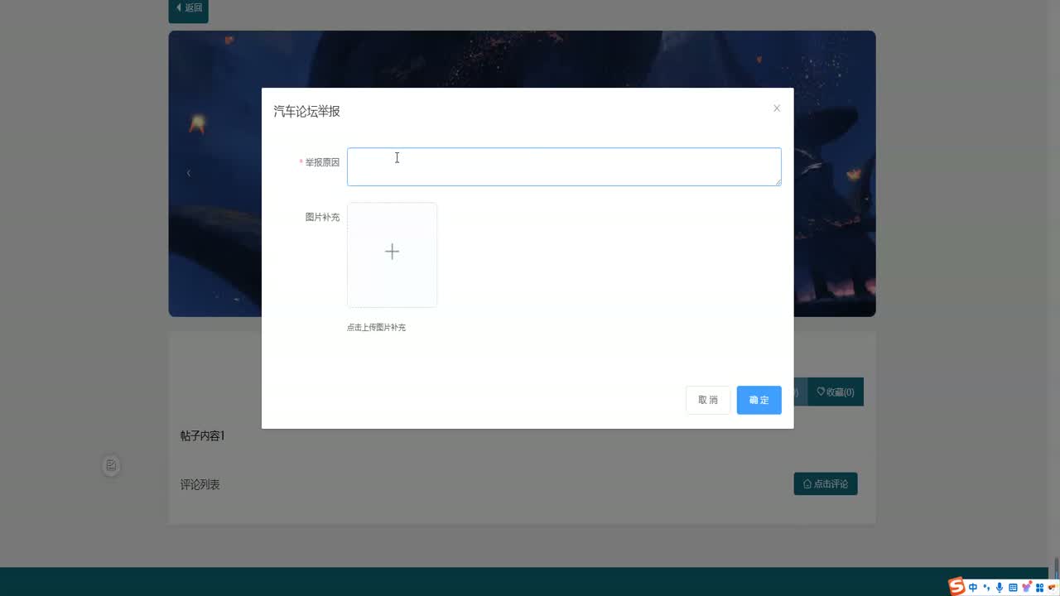1060x596 pixels.
Task: Confirm the report with 确定
Action: pyautogui.click(x=759, y=400)
